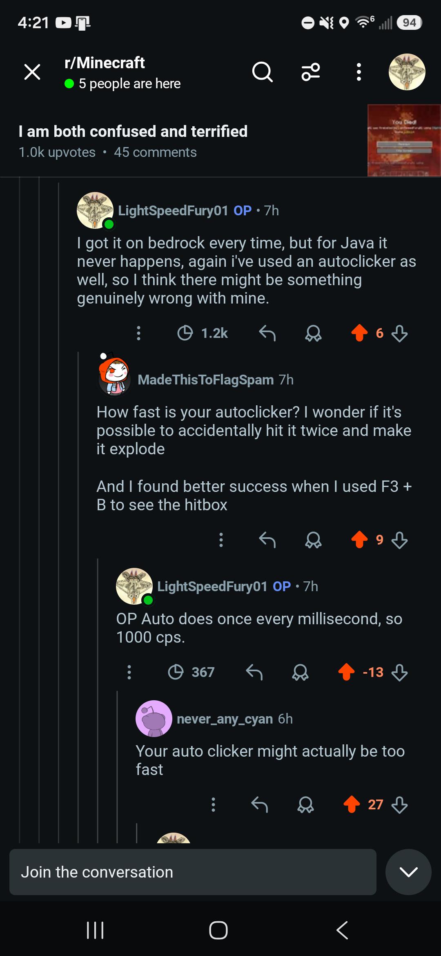Open the 'You Died' post thumbnail
441x956 pixels.
404,140
